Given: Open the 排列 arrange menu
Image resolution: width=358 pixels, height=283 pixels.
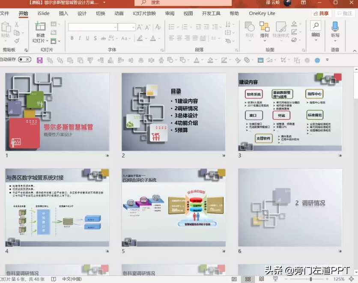Looking at the screenshot, I should pos(264,31).
